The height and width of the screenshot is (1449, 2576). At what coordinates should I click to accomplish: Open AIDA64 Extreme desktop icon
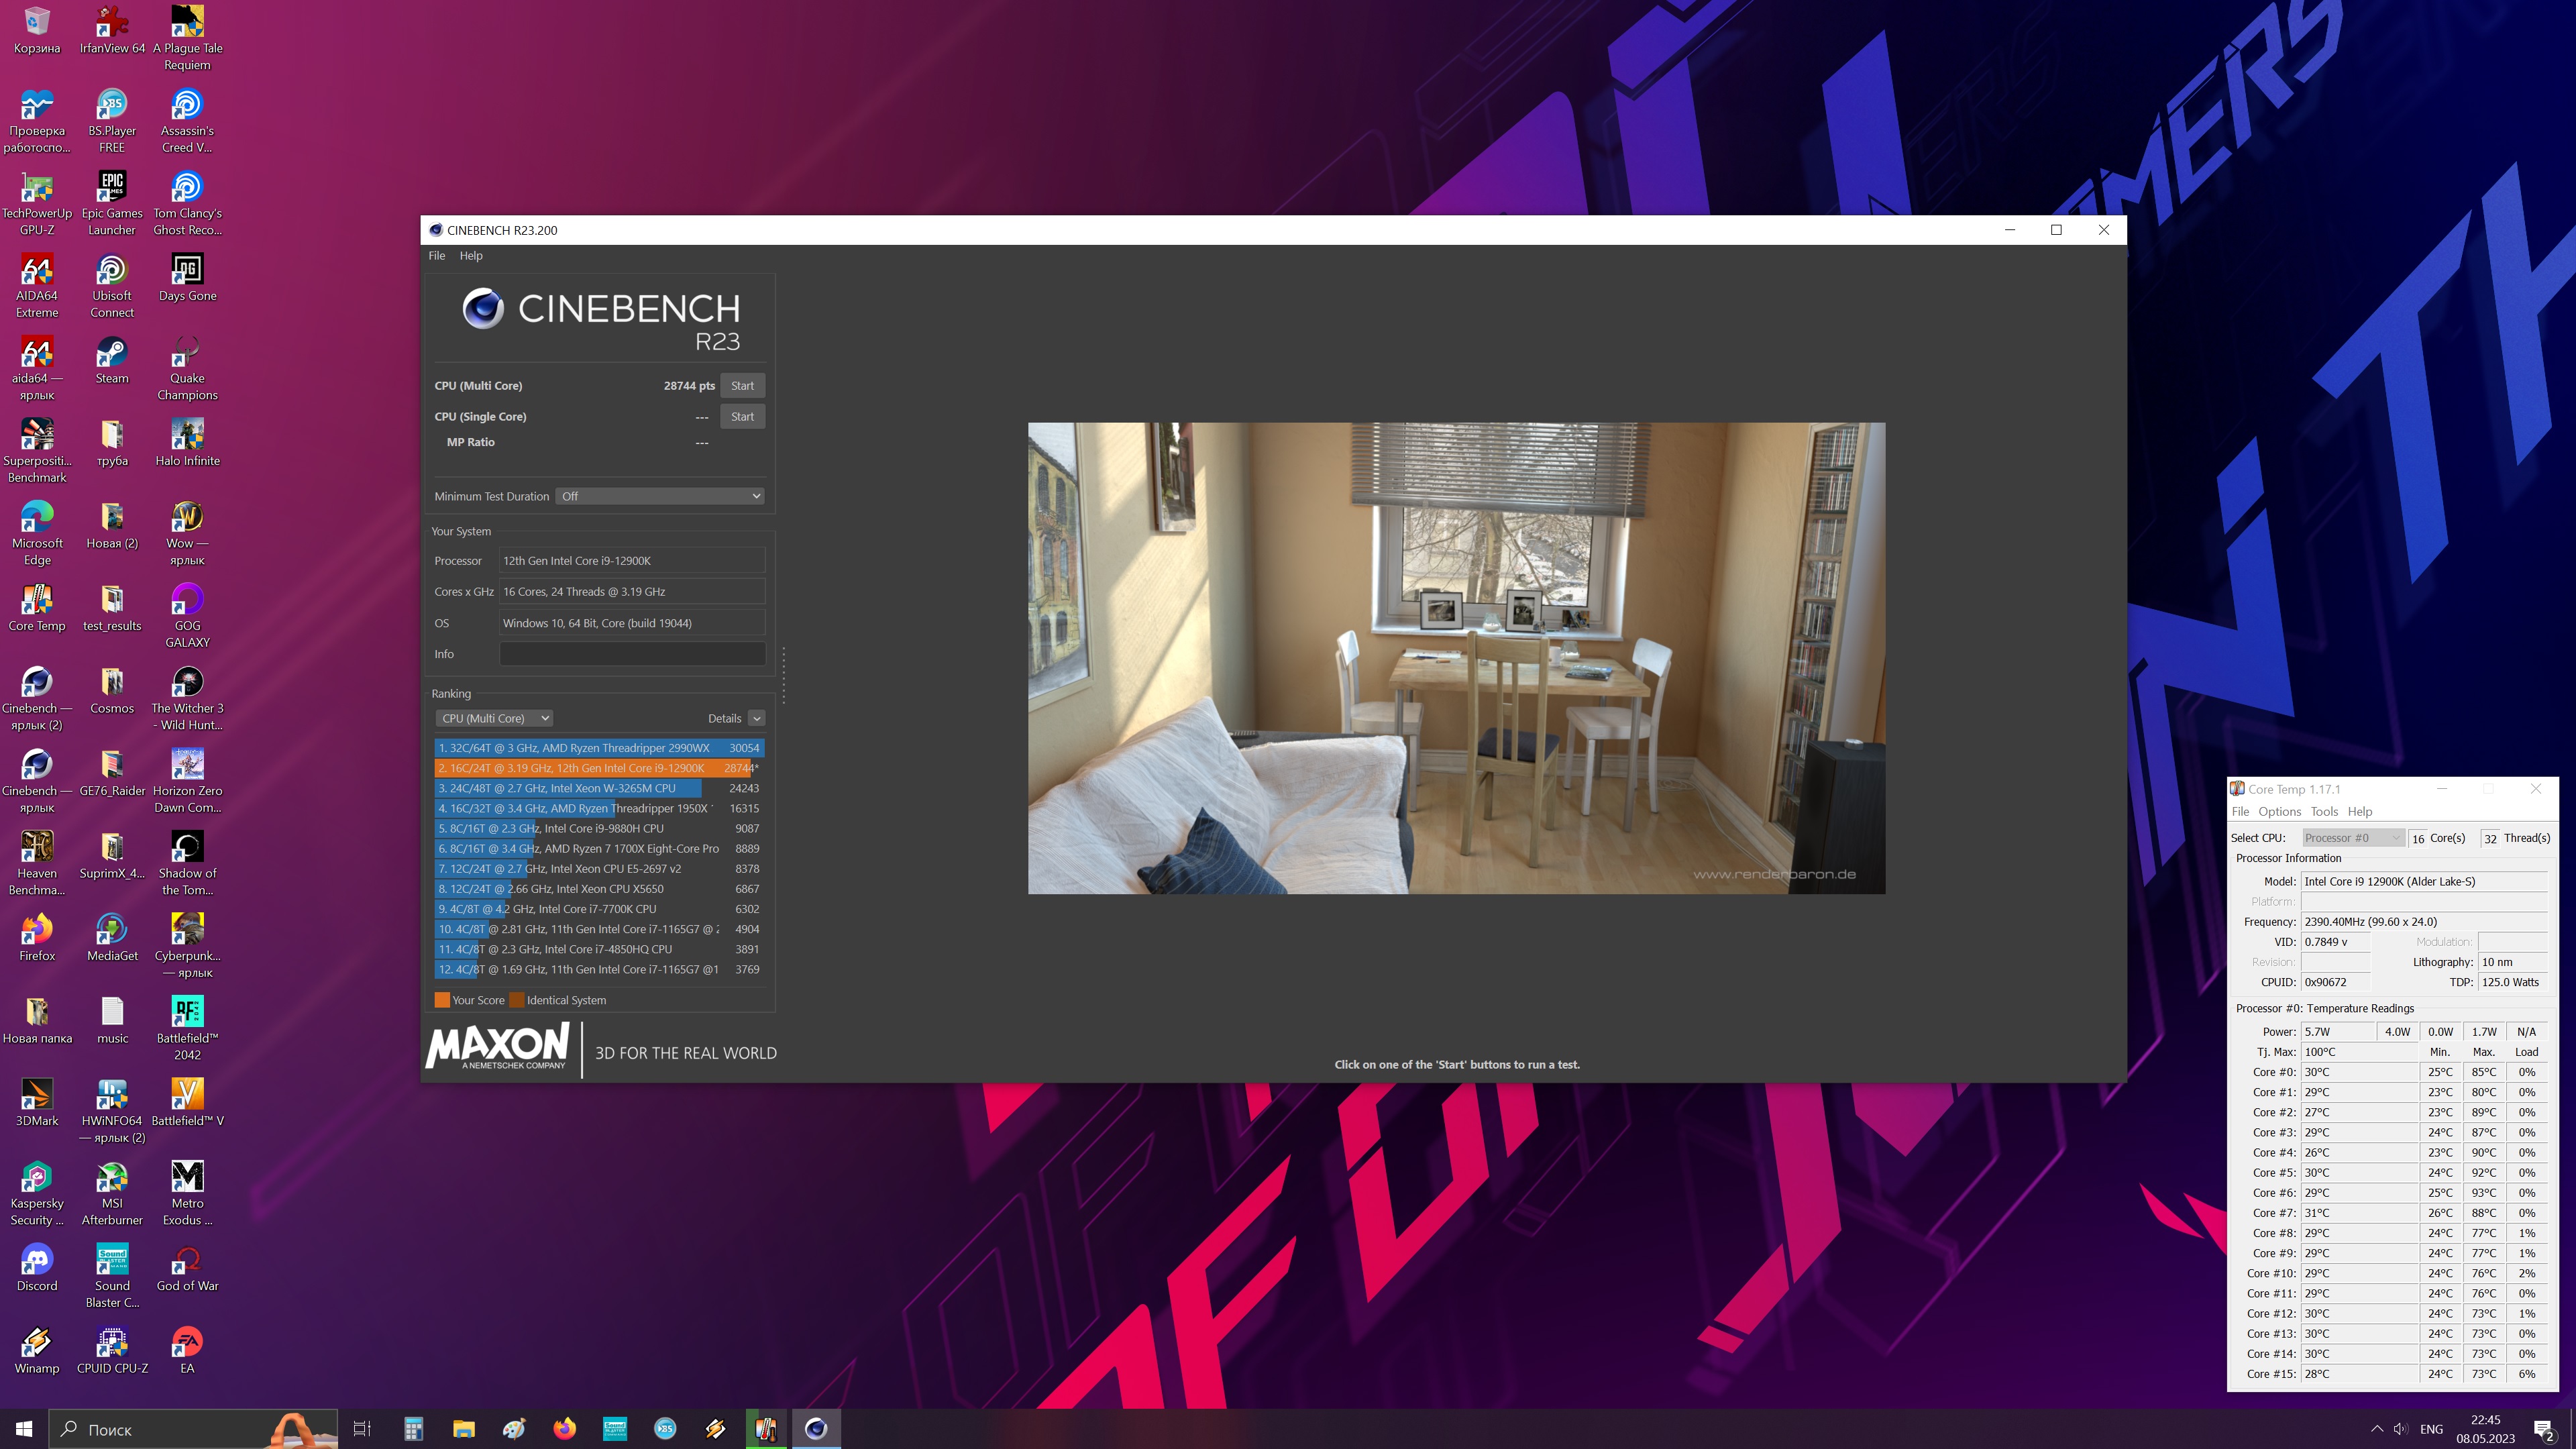37,272
